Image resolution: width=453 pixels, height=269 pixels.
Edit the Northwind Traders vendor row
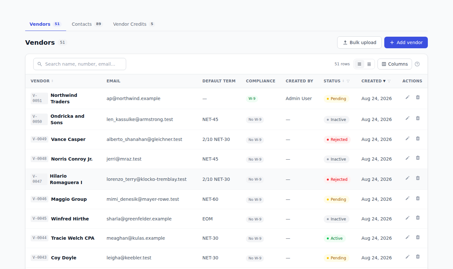(x=408, y=97)
